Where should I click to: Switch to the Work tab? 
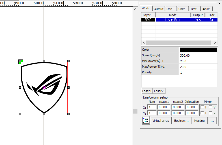[x=145, y=8]
